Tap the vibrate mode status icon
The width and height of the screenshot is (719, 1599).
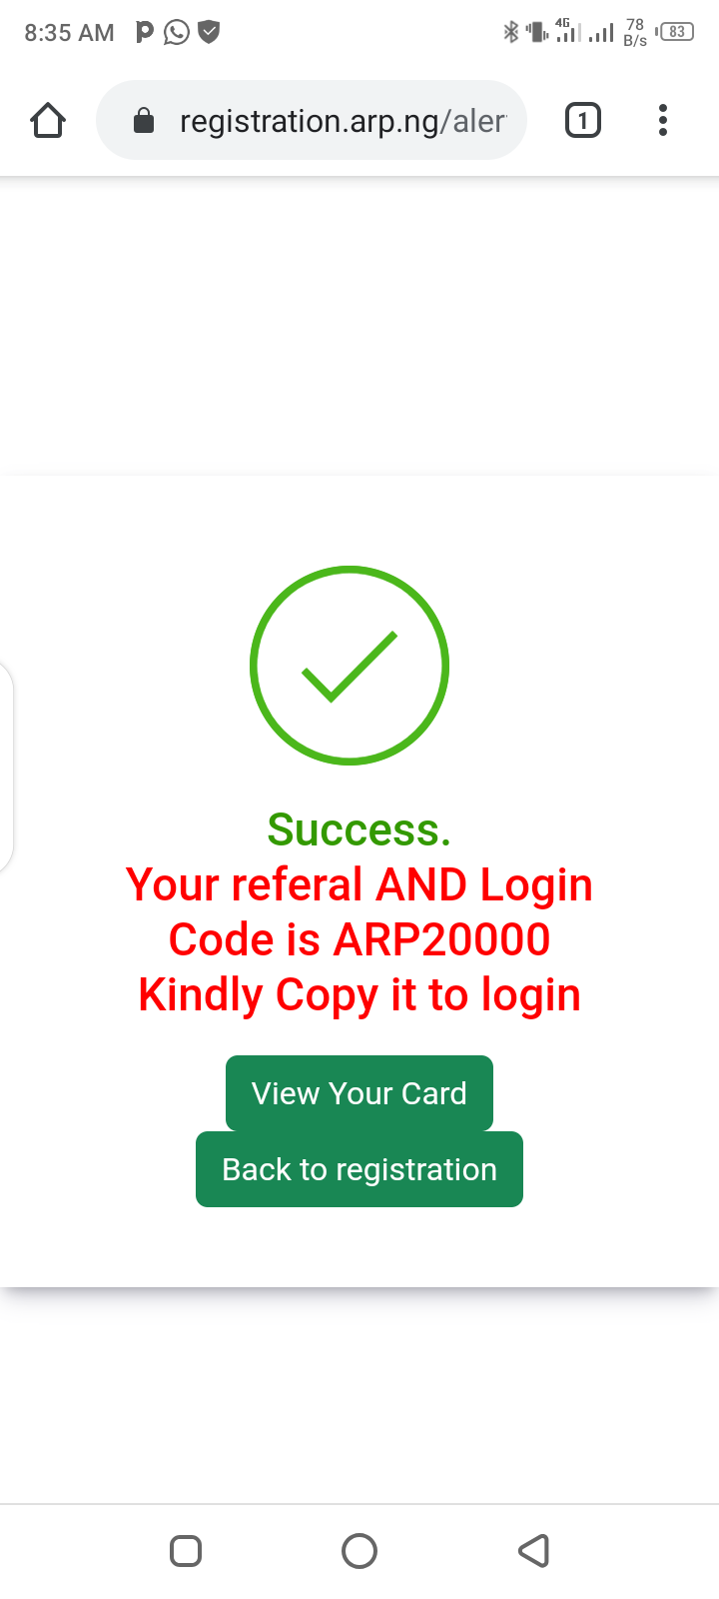[537, 32]
